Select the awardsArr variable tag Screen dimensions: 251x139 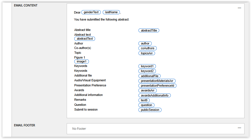click(147, 91)
